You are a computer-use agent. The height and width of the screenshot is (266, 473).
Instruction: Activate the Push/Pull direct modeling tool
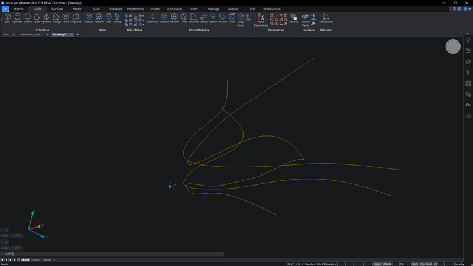click(153, 18)
